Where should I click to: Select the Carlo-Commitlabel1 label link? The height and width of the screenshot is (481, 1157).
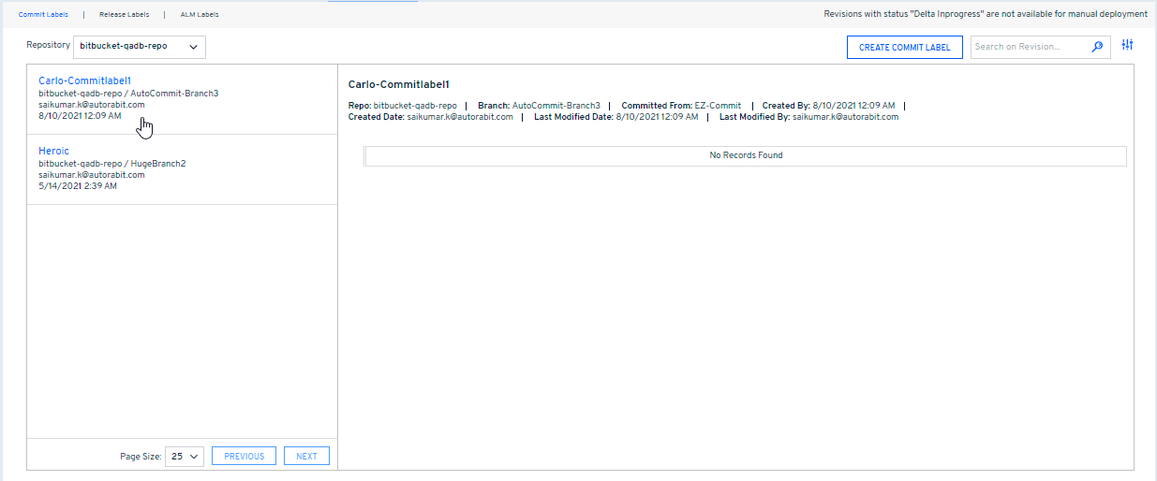pos(85,80)
